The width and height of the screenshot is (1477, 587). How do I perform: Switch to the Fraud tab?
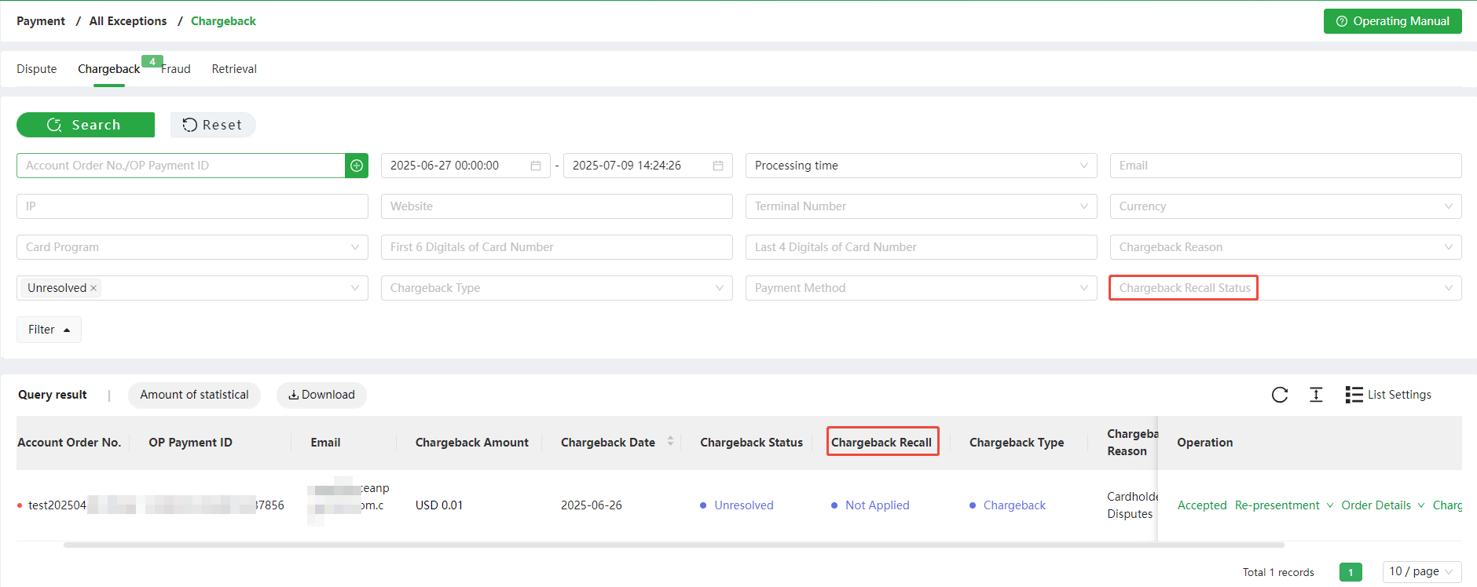tap(176, 69)
